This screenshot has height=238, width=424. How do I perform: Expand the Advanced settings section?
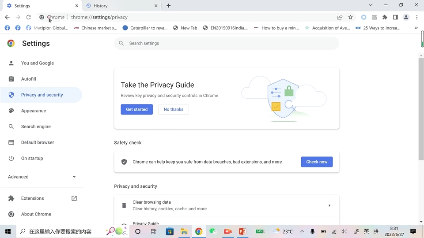click(x=42, y=177)
